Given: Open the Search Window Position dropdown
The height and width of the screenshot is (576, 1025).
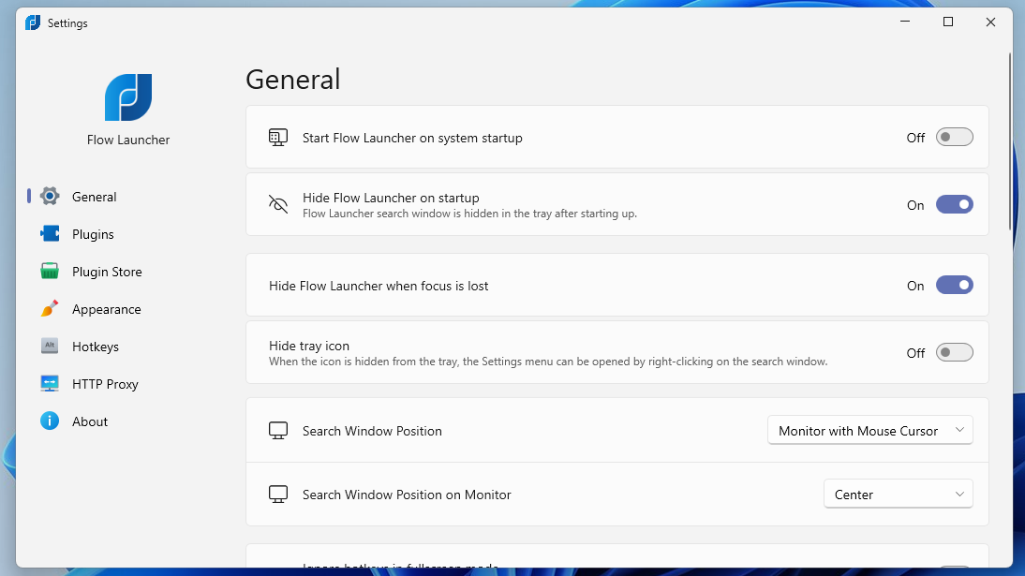Looking at the screenshot, I should coord(869,430).
